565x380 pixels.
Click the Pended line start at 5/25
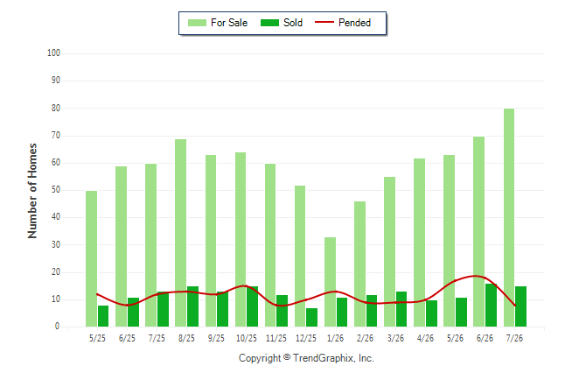pyautogui.click(x=97, y=294)
